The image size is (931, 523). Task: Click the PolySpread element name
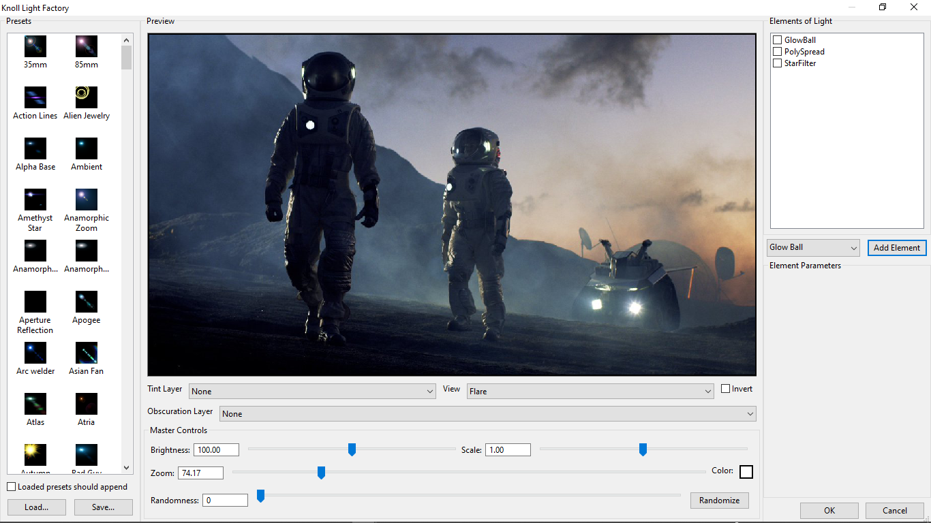coord(804,52)
